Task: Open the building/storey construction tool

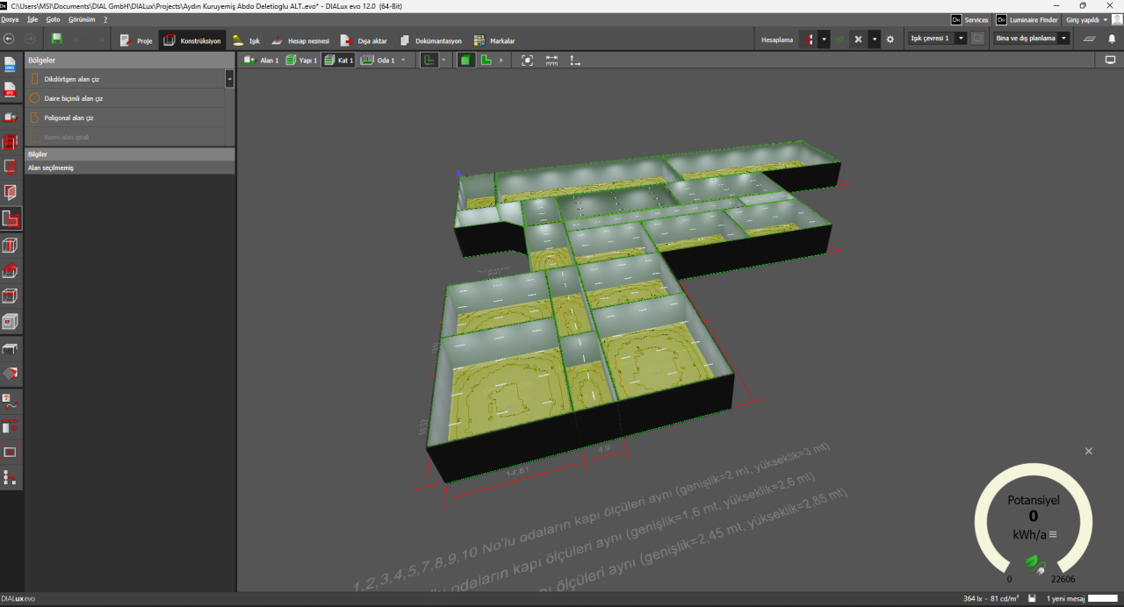Action: [x=11, y=141]
